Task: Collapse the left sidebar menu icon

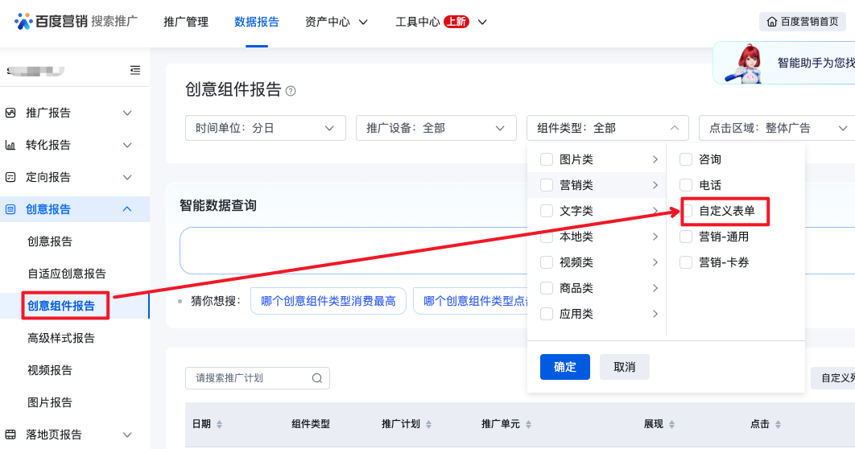Action: click(x=135, y=70)
